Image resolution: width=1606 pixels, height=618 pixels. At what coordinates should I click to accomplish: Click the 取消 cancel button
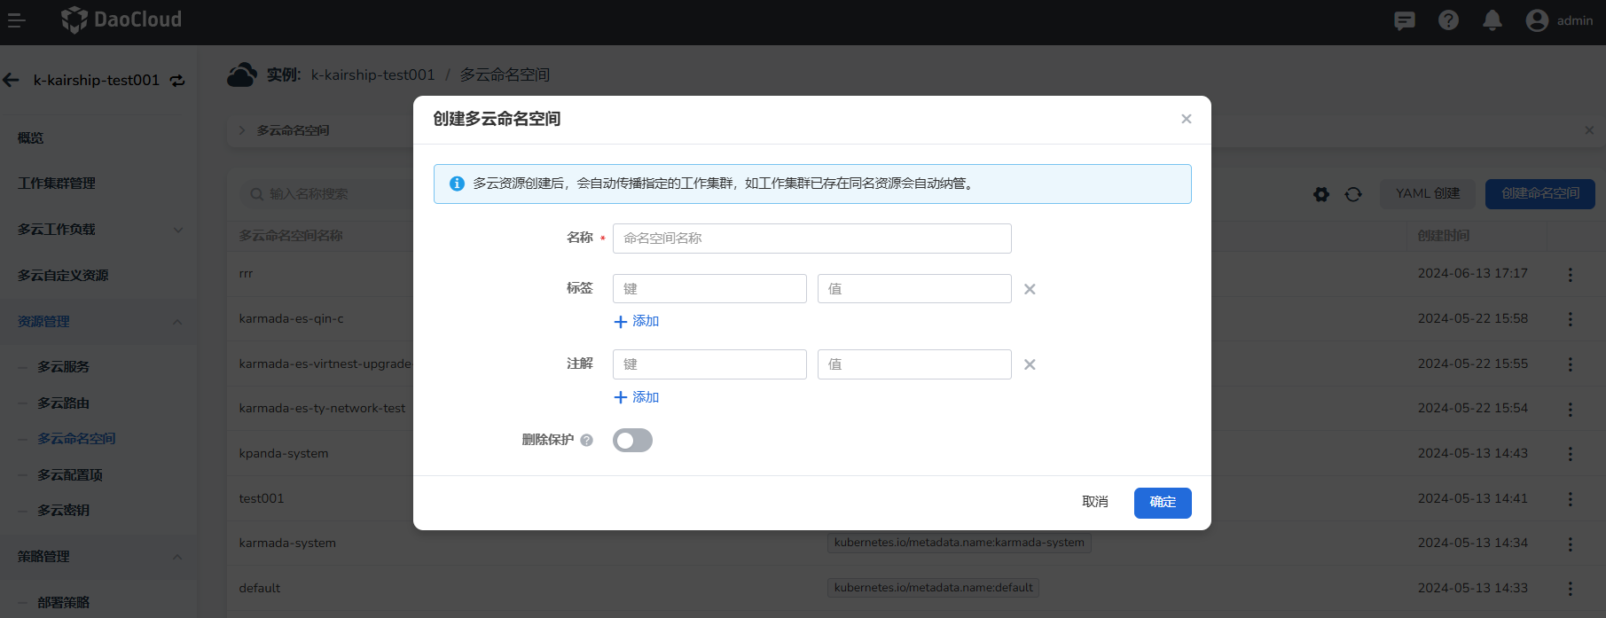(1095, 503)
